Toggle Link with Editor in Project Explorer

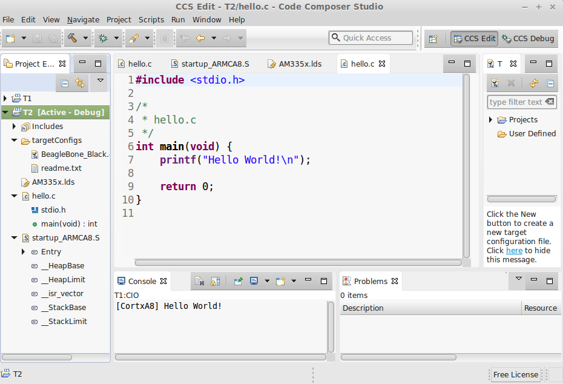pyautogui.click(x=80, y=84)
